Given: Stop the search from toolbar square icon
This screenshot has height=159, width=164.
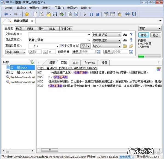Looking at the screenshot, I should 98,14.
